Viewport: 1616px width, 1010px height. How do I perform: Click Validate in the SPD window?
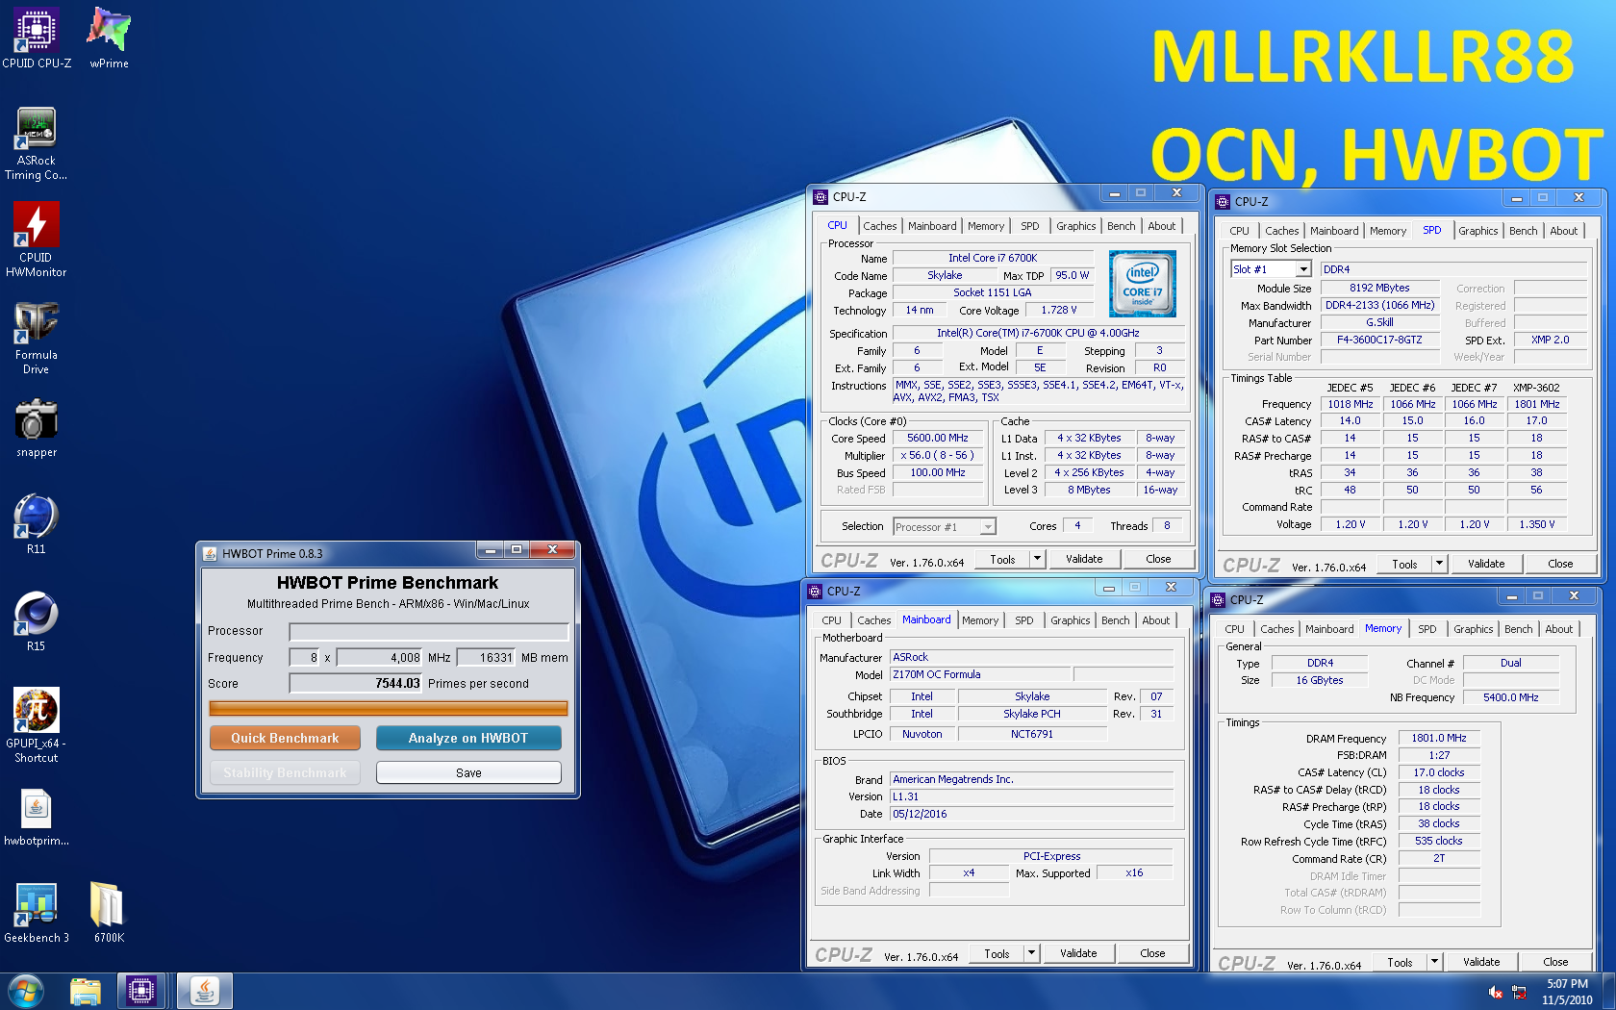pyautogui.click(x=1486, y=564)
